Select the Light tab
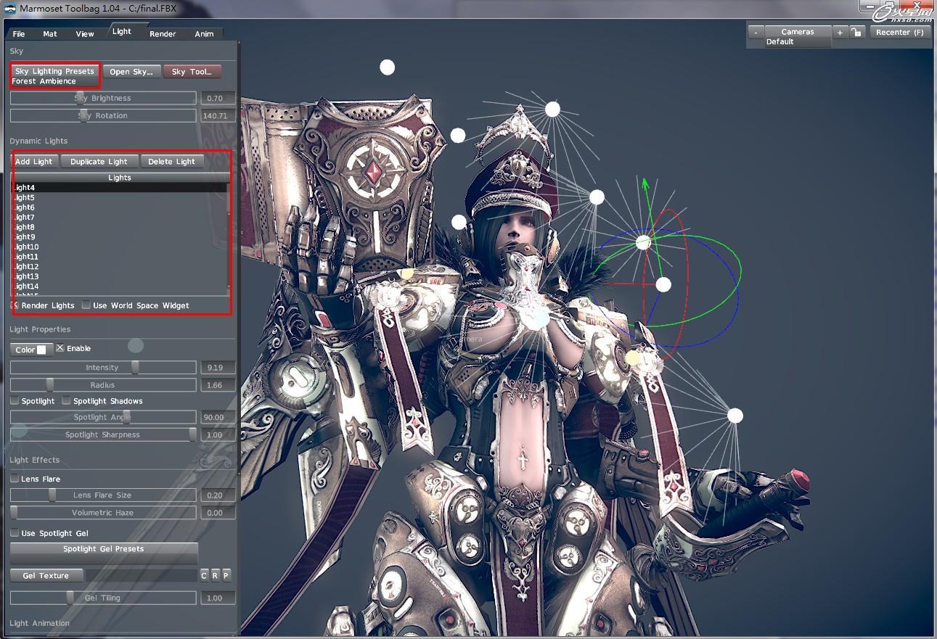 point(122,31)
